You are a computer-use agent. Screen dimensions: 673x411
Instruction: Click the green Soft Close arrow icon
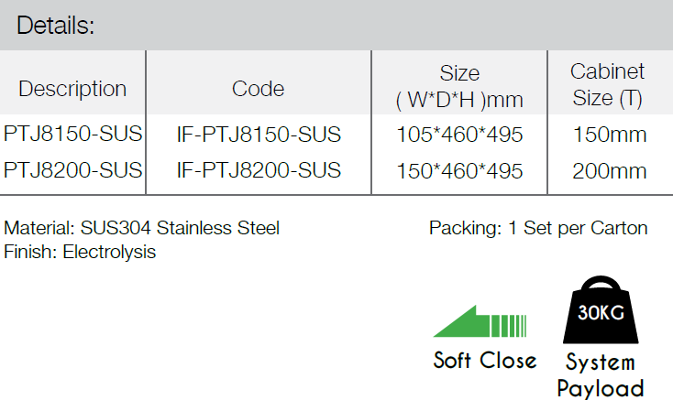(x=480, y=321)
